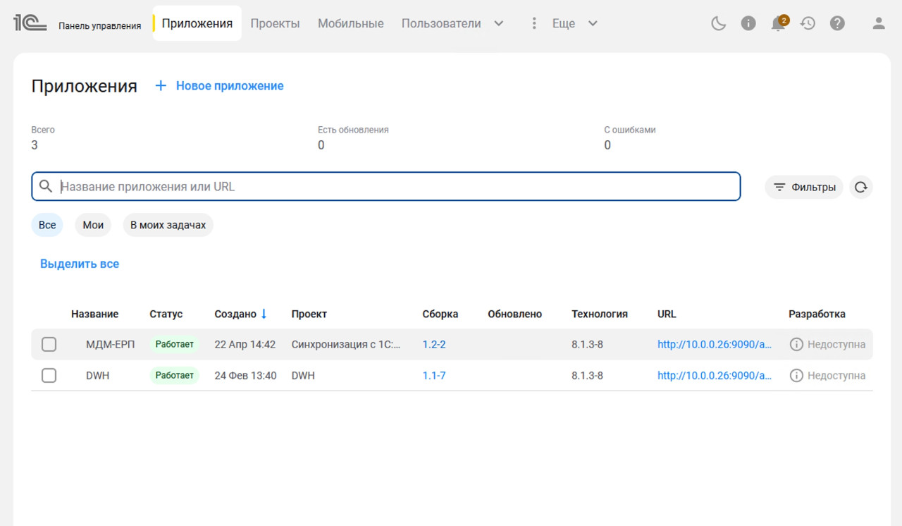Click the sort arrow next to Создано
Viewport: 902px width, 526px height.
click(x=264, y=314)
